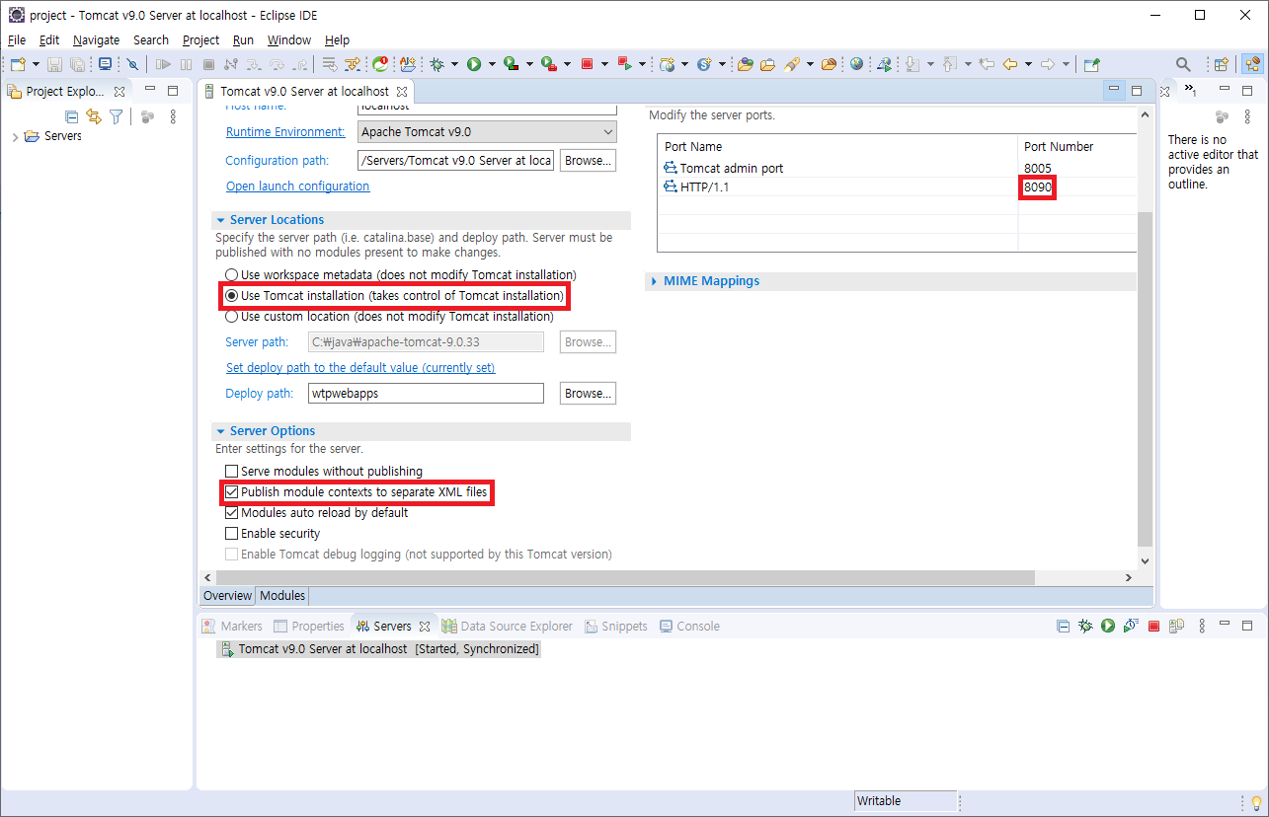Click the Debug bug icon in main toolbar
The height and width of the screenshot is (817, 1269).
(x=437, y=64)
